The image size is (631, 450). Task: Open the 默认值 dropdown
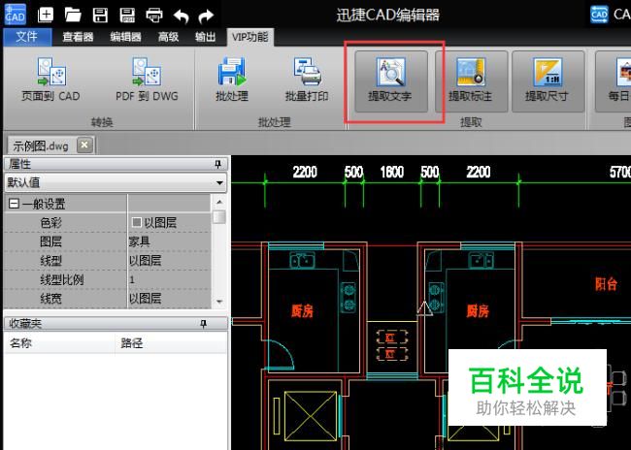point(116,182)
